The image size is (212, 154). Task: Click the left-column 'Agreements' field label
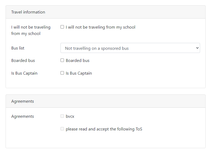(x=23, y=116)
